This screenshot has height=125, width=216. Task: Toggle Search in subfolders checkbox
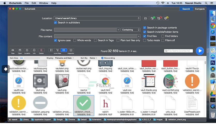55,22
